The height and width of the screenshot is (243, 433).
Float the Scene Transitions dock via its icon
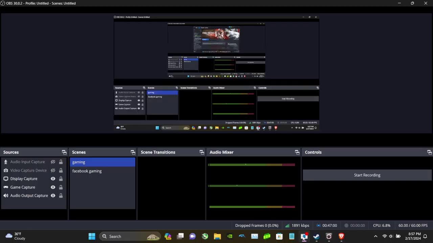(202, 152)
